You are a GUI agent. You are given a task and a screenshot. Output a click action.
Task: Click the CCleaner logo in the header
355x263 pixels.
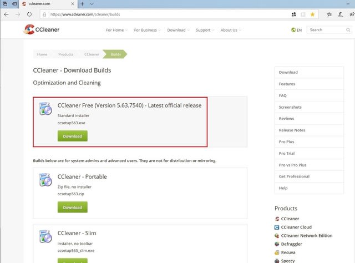coord(42,29)
